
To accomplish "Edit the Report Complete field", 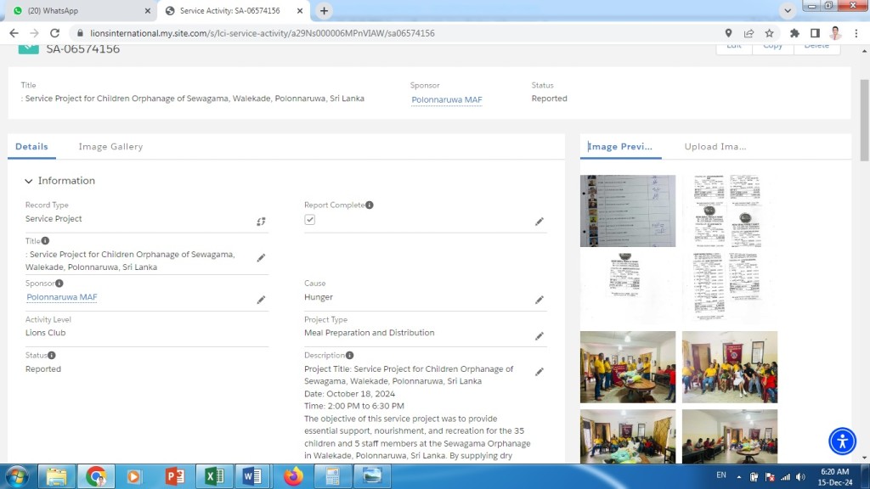I will [540, 222].
